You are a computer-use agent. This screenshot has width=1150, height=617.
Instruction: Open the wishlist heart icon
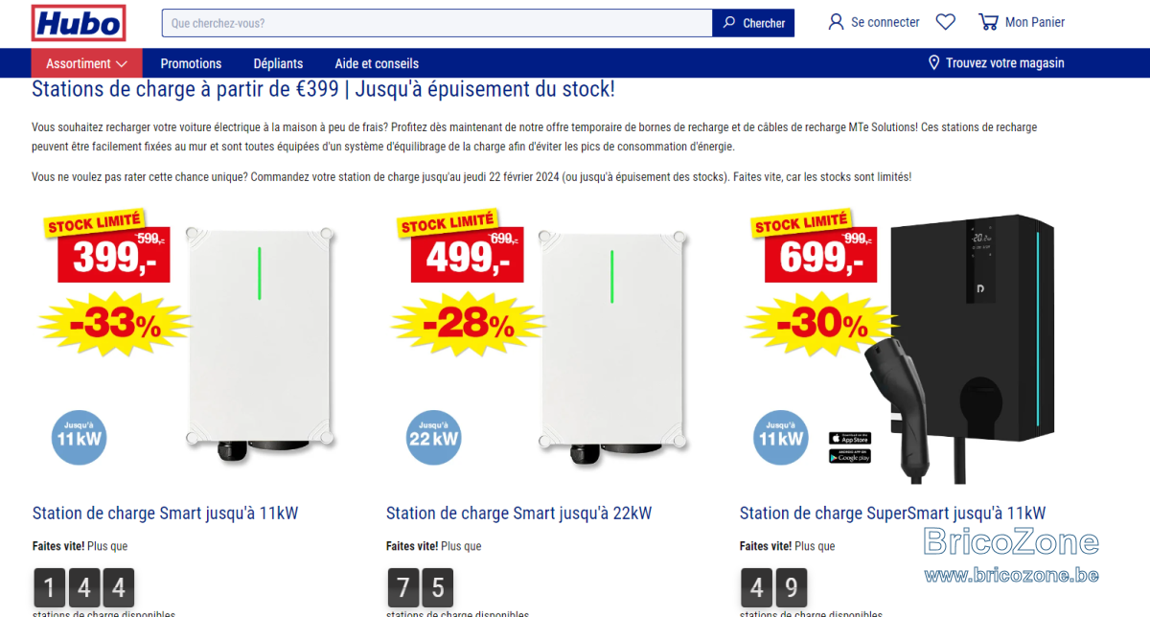[946, 22]
